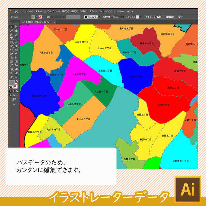Select the Shape Builder tool
206x206 pixels.
(12, 58)
